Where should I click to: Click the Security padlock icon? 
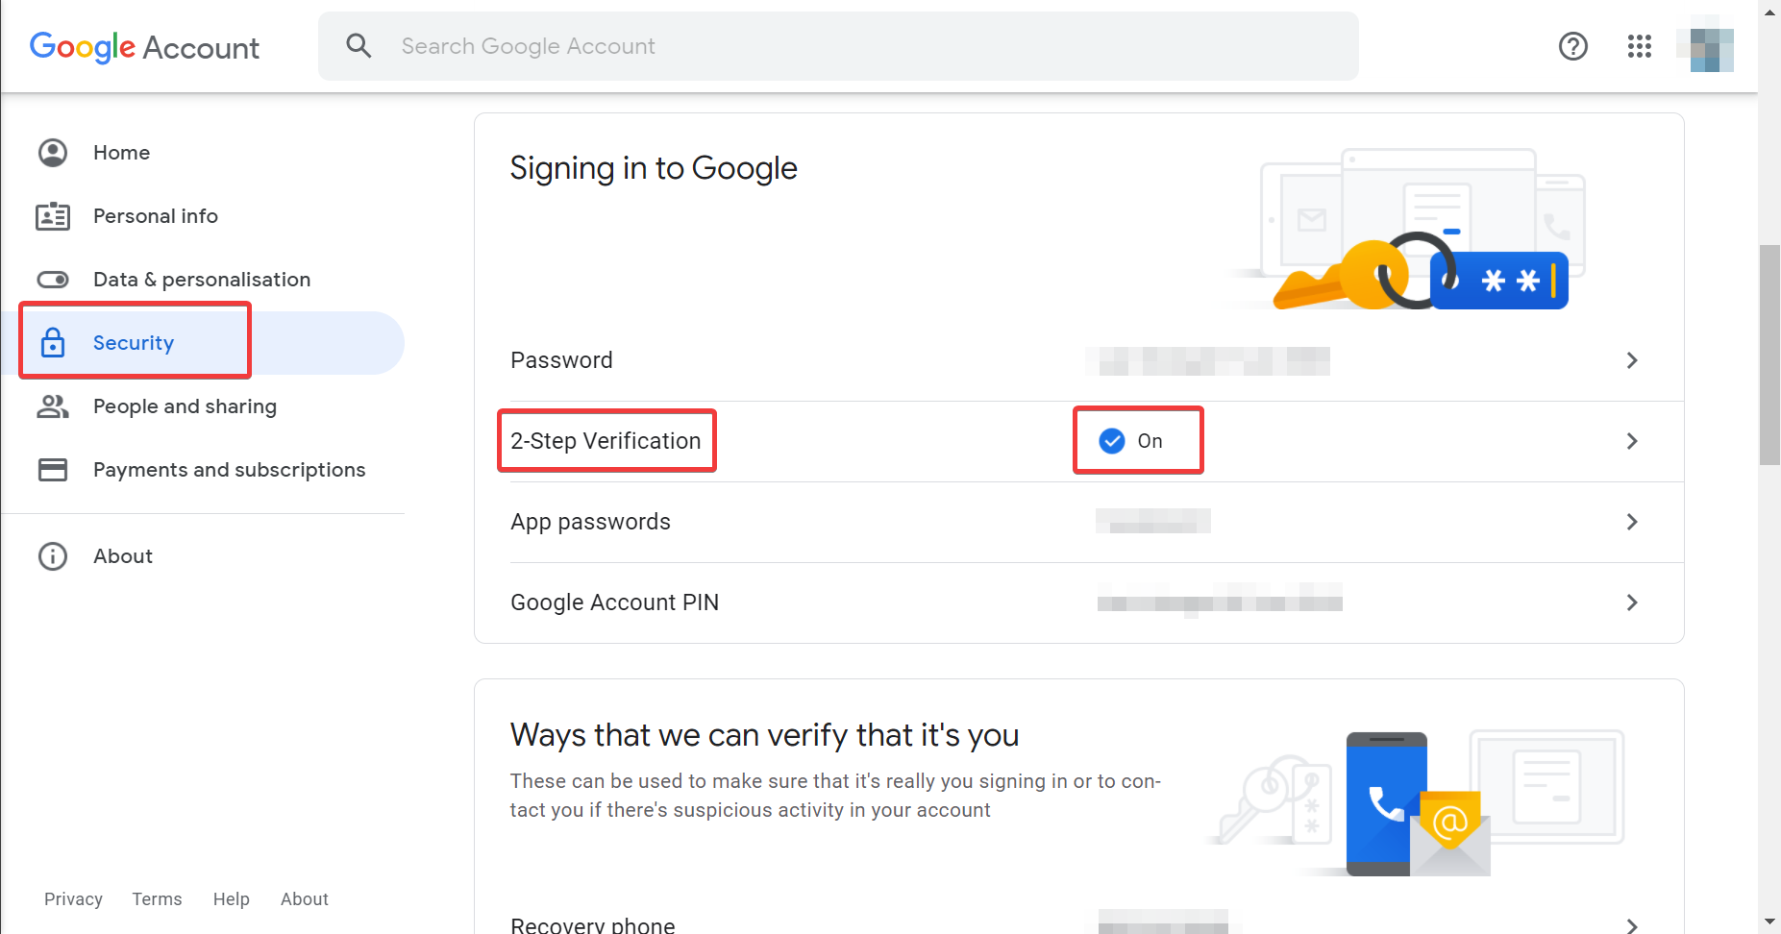[53, 342]
